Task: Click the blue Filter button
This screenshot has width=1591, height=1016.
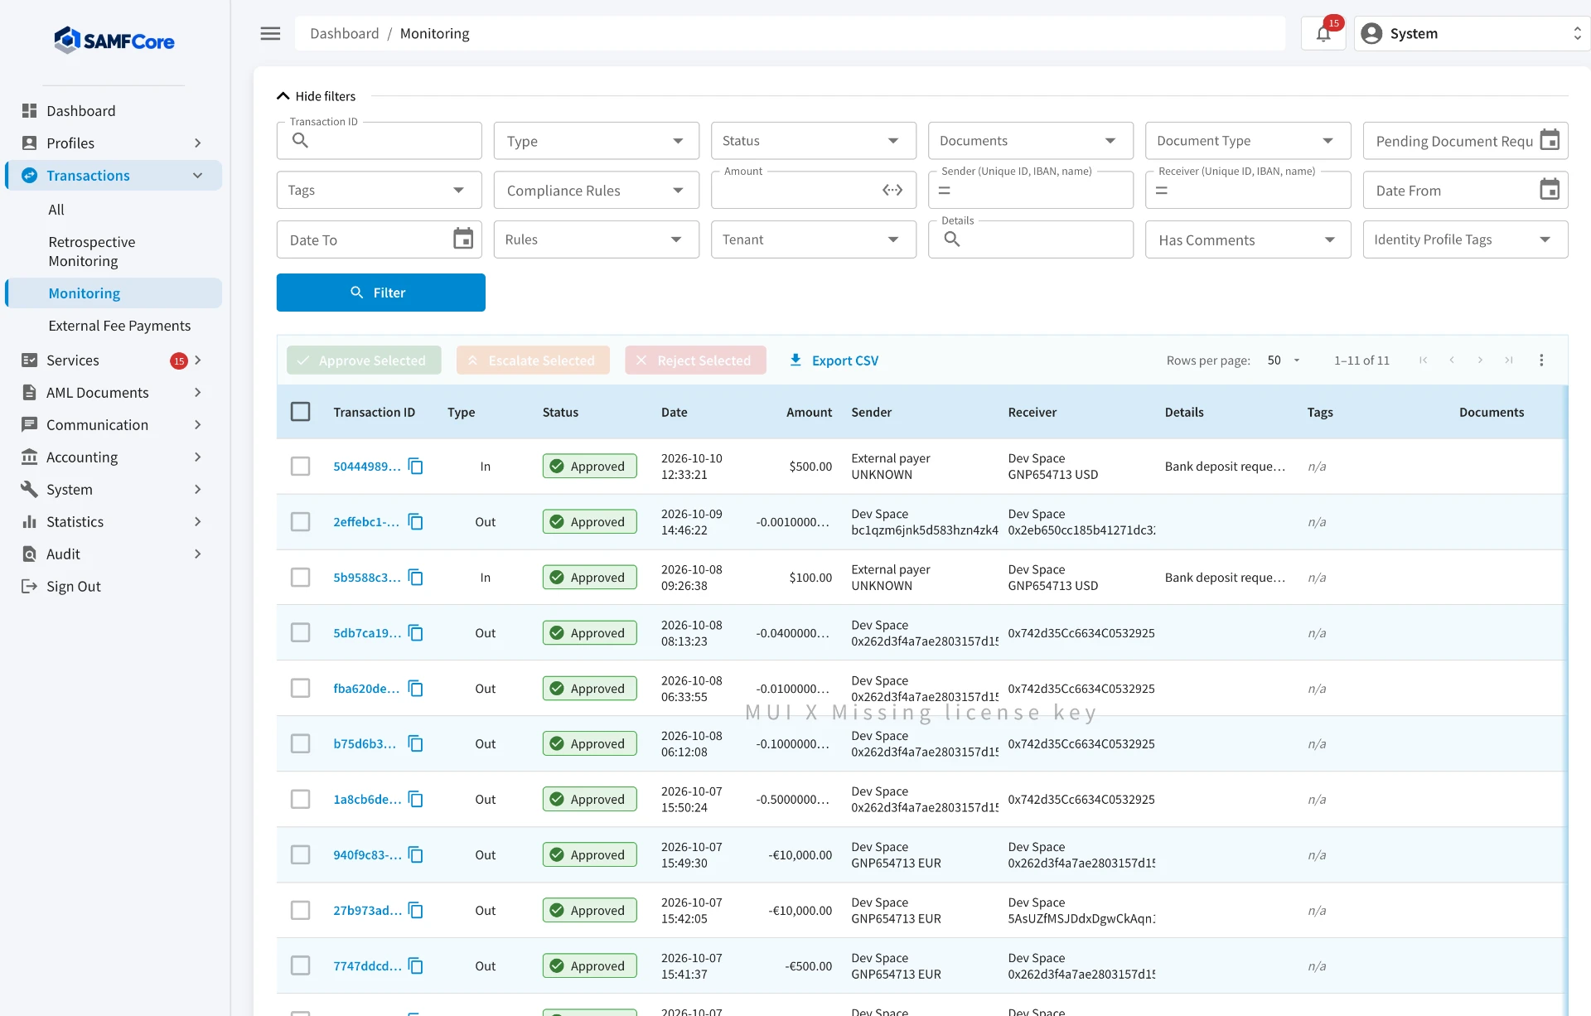Action: pos(381,293)
